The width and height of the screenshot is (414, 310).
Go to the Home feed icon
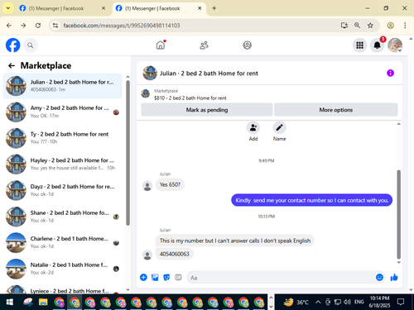coord(161,45)
